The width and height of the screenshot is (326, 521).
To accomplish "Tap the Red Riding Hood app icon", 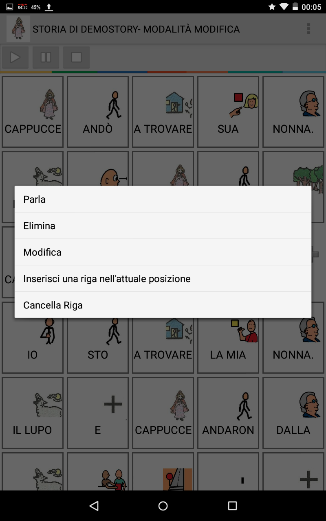I will [x=18, y=29].
